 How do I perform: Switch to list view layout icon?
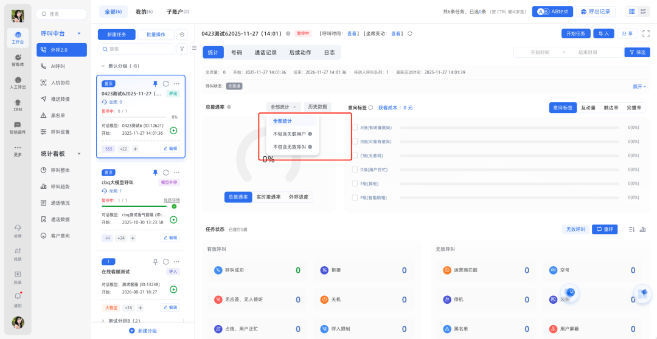click(643, 12)
